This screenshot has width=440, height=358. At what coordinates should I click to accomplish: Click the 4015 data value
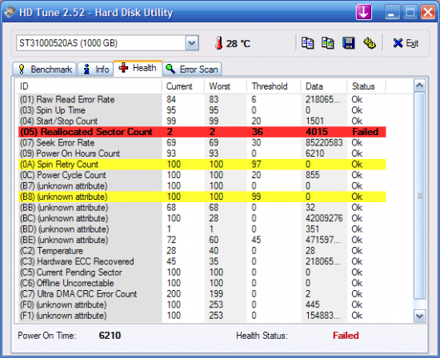tap(317, 132)
